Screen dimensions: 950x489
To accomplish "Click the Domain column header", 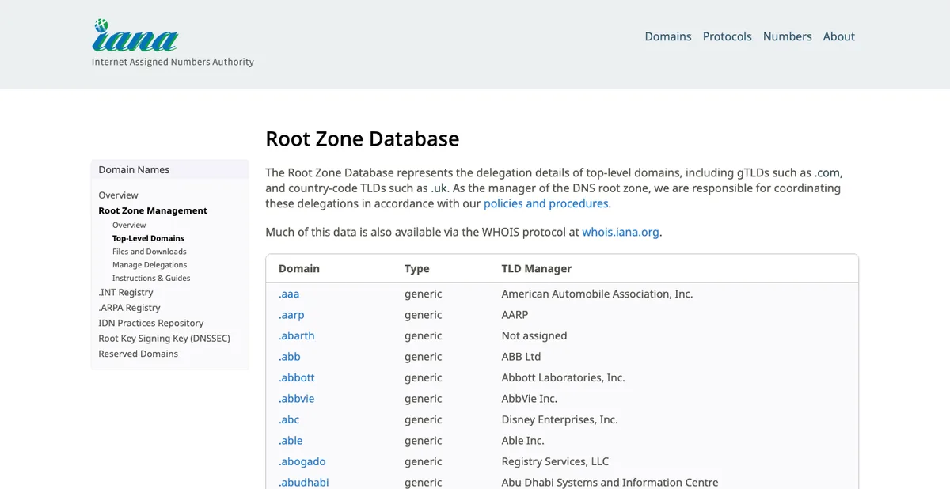I will click(299, 268).
